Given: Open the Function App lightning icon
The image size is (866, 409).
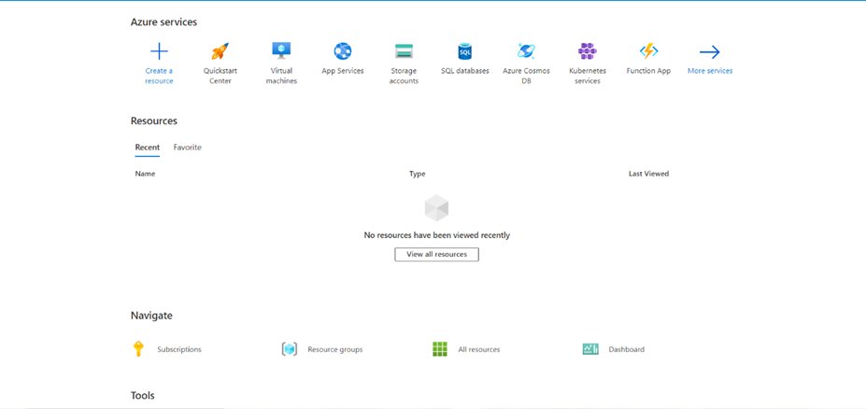Looking at the screenshot, I should tap(648, 51).
